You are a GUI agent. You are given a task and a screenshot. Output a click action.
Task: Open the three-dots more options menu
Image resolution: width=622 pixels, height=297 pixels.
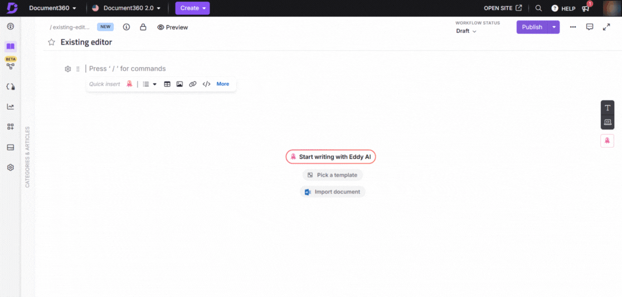pyautogui.click(x=573, y=27)
